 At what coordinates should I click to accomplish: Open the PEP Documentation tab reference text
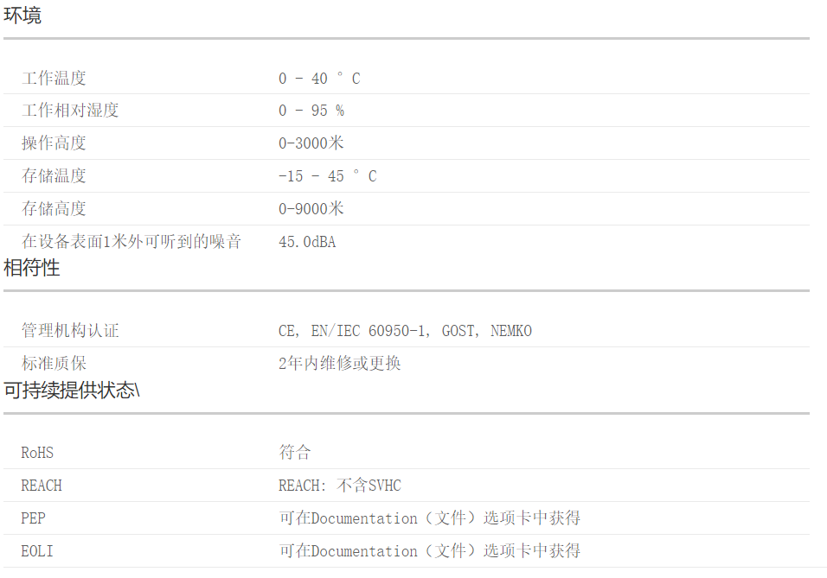[429, 518]
